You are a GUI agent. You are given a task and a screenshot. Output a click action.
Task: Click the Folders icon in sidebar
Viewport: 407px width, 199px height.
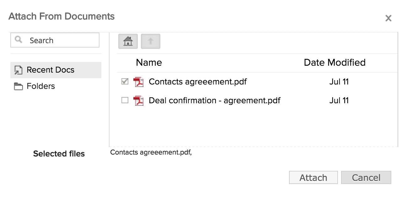click(19, 86)
